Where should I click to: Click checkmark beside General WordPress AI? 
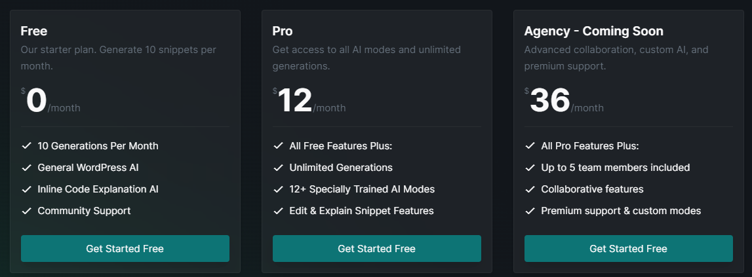click(26, 168)
